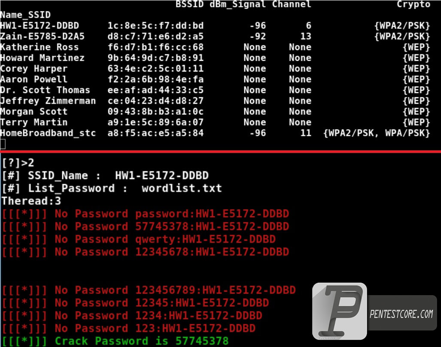Click the wordlist.txt filename
Viewport: 441px width, 347px height.
click(182, 188)
